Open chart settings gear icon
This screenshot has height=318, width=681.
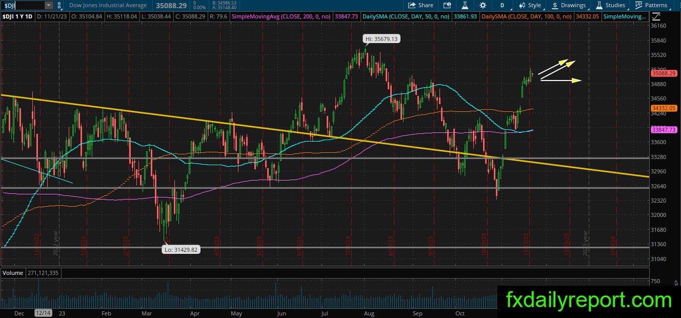[x=483, y=5]
